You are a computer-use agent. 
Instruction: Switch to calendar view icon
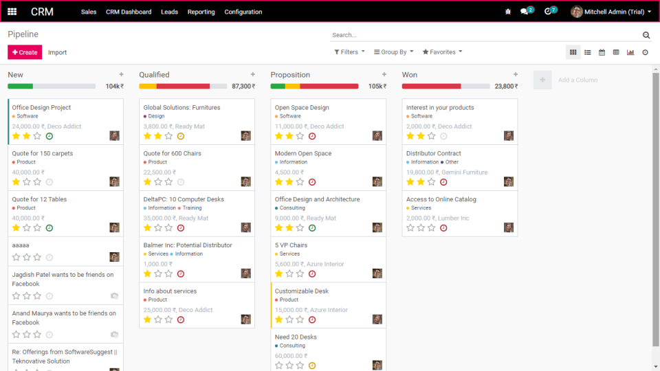click(x=602, y=52)
